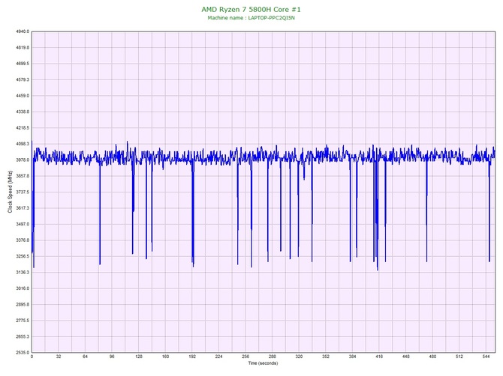Click the 96 tick on the time axis
This screenshot has width=503, height=376.
pyautogui.click(x=112, y=357)
